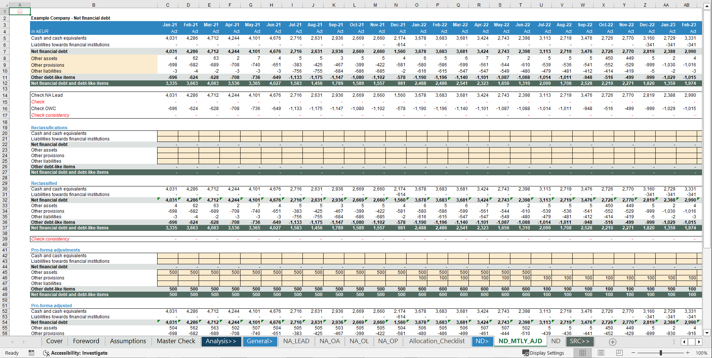This screenshot has width=712, height=358.
Task: Zoom out using the minus icon
Action: (x=633, y=353)
